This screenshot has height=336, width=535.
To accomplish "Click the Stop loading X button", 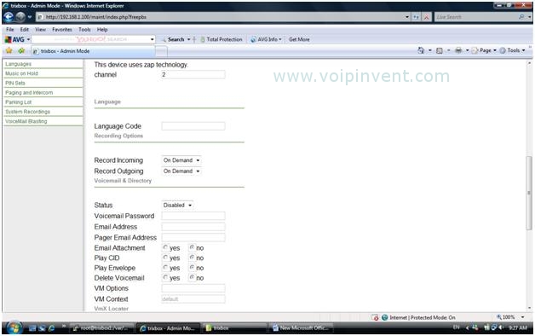I will (x=427, y=17).
